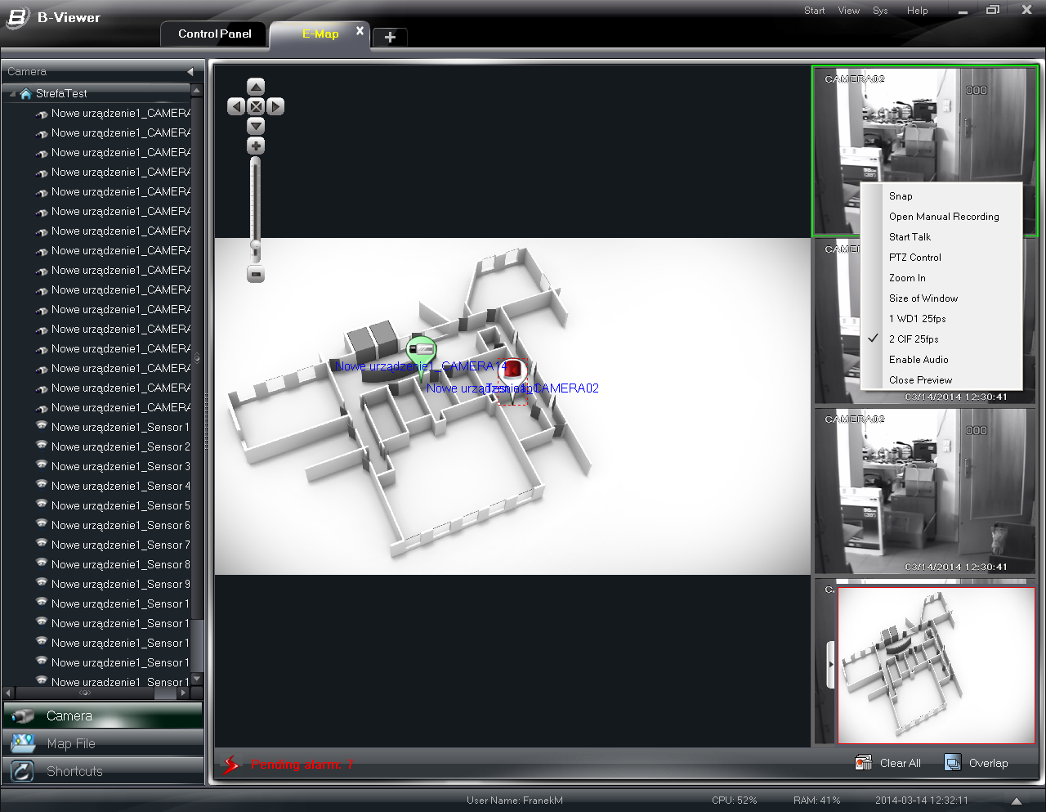Click the Sensor 2 detector icon
1046x812 pixels.
pyautogui.click(x=41, y=446)
